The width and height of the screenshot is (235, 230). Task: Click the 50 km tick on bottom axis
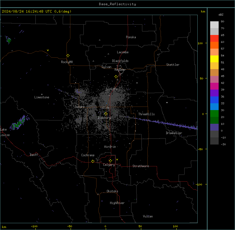(140, 226)
